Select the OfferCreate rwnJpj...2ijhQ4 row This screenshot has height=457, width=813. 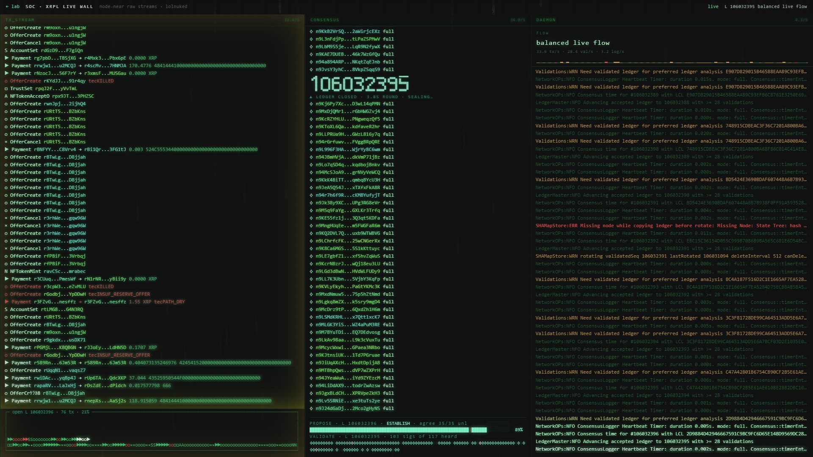tap(152, 104)
